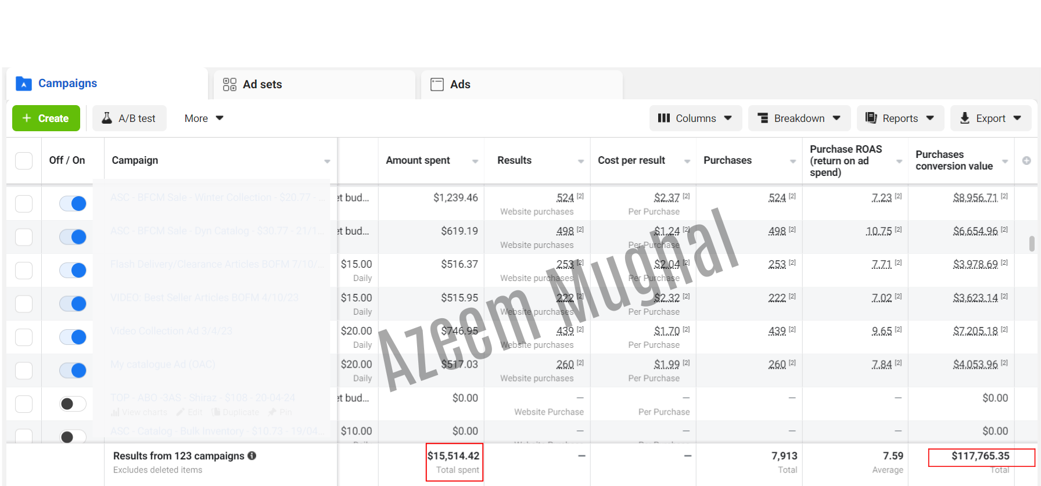Click info icon beside Results from 123 campaigns
This screenshot has height=486, width=1041.
pos(252,456)
